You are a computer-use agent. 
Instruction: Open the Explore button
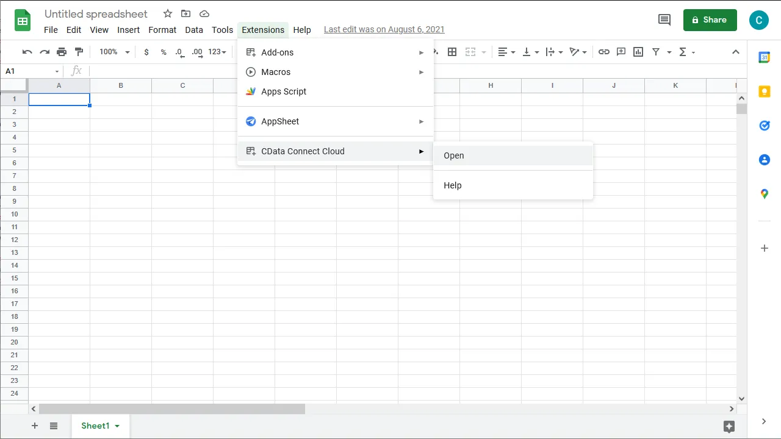point(729,426)
